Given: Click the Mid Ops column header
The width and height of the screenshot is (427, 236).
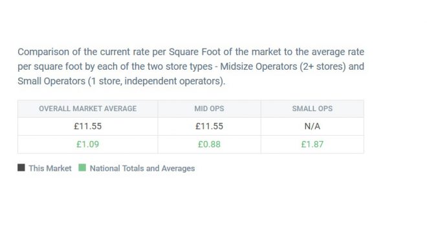Looking at the screenshot, I should pos(209,109).
